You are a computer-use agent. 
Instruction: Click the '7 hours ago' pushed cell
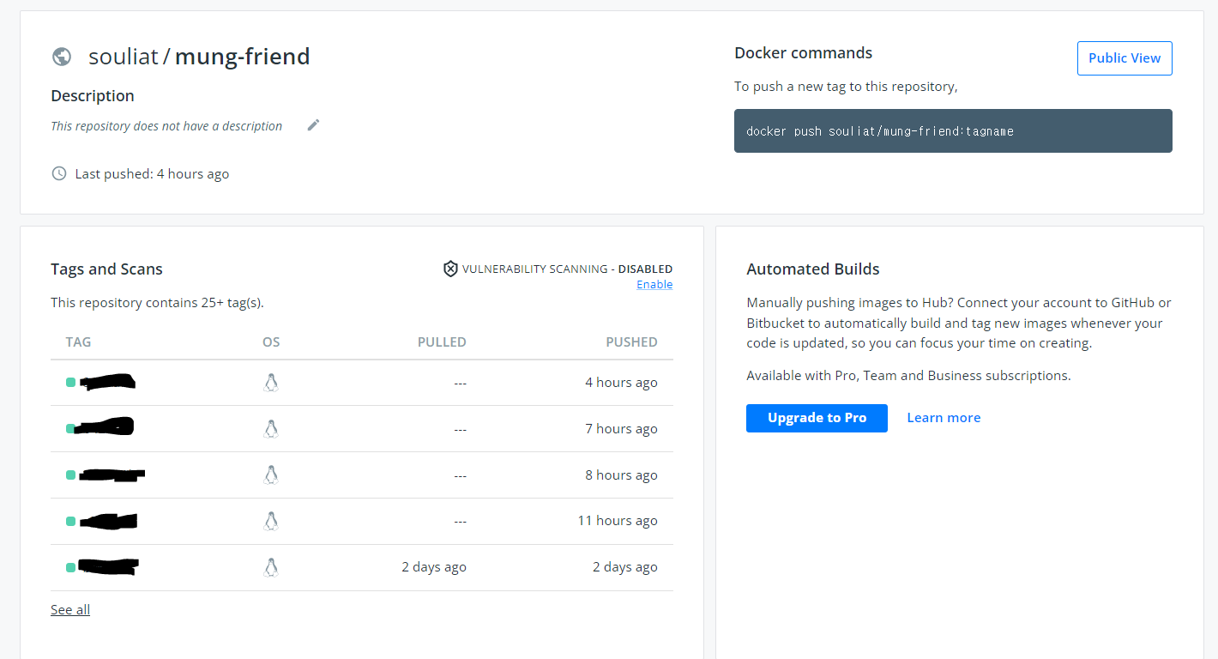click(621, 429)
